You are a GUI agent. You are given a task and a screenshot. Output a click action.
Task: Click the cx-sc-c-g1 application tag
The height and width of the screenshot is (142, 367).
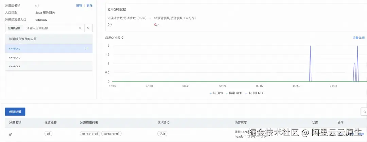click(x=90, y=134)
